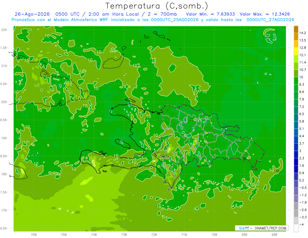Click the colorbar value "-1.2"
This screenshot has width=308, height=238.
tap(303, 195)
